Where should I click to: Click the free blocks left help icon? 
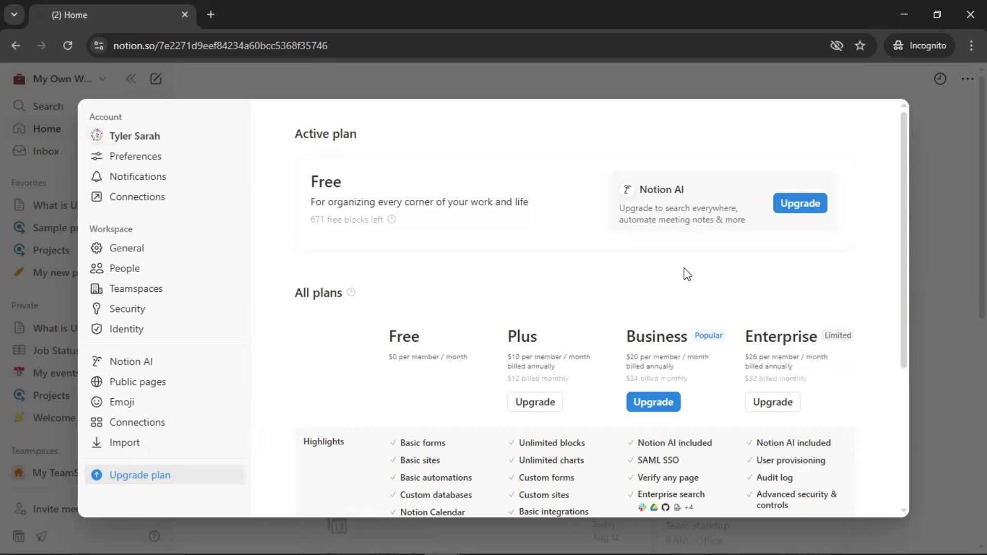(392, 219)
